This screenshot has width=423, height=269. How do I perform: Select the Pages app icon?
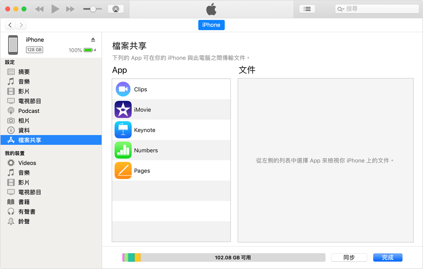click(x=123, y=171)
